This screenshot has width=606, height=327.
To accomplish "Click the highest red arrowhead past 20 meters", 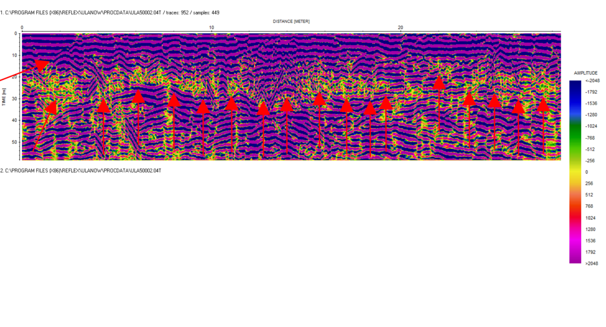I will [x=439, y=82].
